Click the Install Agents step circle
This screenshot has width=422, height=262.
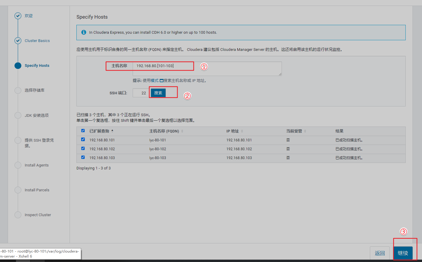18,165
